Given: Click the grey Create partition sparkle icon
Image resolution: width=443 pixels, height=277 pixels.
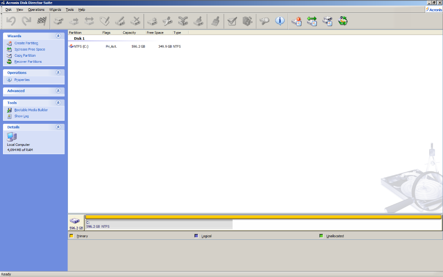Looking at the screenshot, I should [152, 21].
